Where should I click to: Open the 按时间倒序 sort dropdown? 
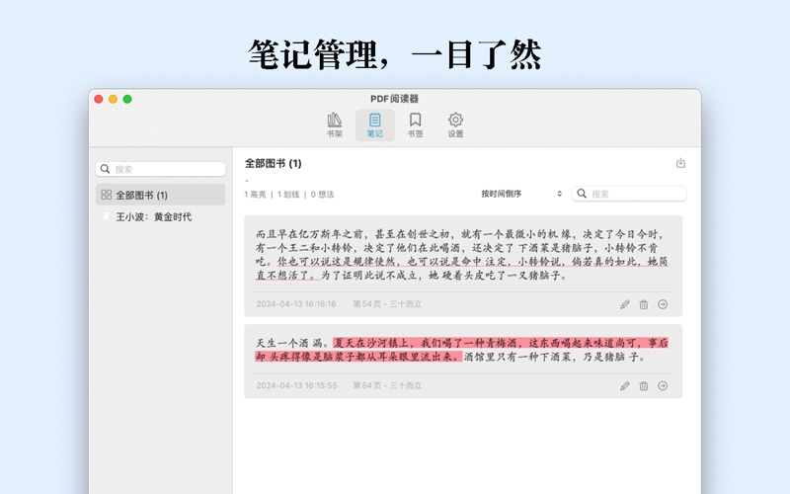coord(521,194)
